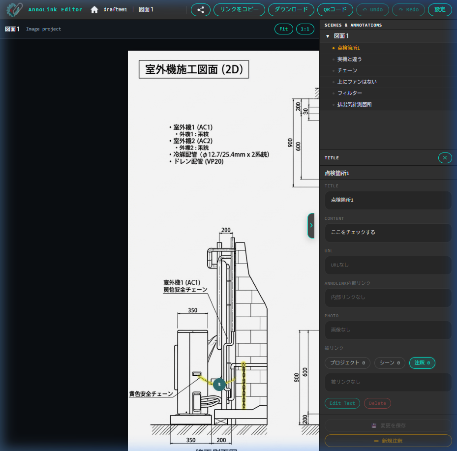Viewport: 457px width, 451px height.
Task: Toggle the プロジェクト 0 filter chip
Action: tap(347, 362)
